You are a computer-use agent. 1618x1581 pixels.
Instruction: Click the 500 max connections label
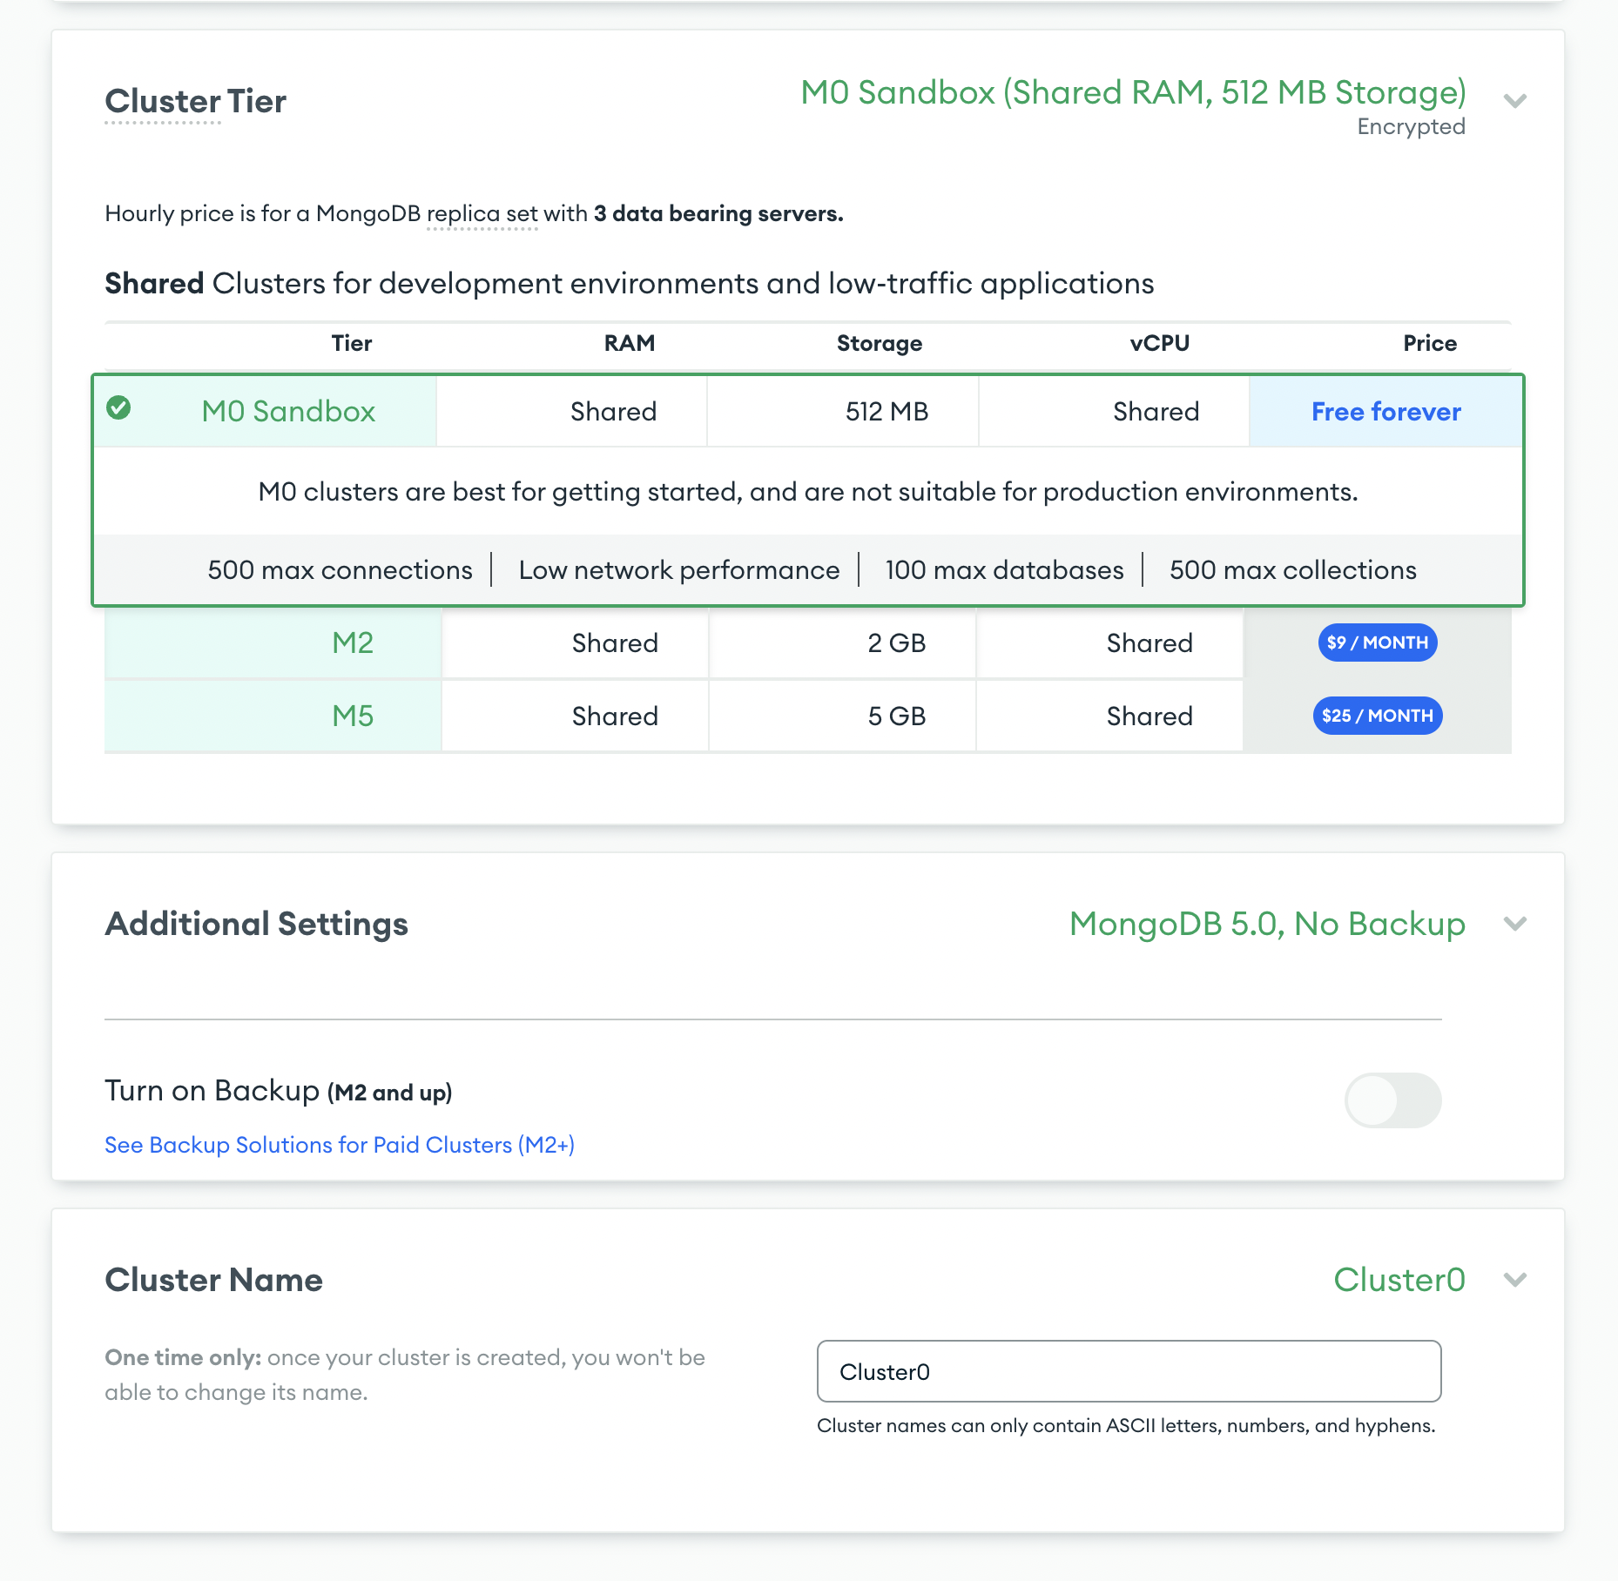click(x=340, y=570)
